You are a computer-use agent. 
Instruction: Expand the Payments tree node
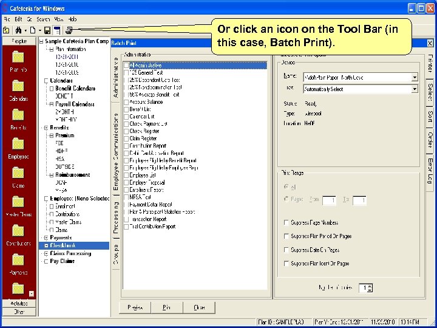(x=46, y=238)
